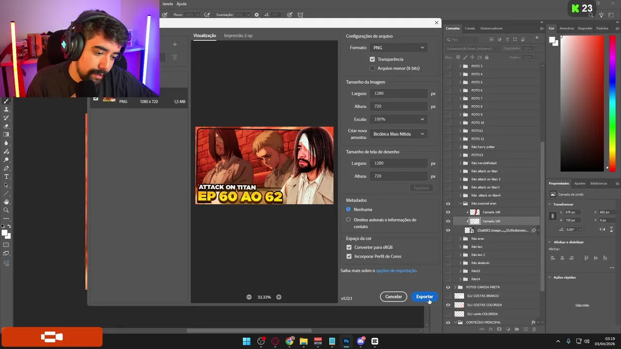Image resolution: width=621 pixels, height=349 pixels.
Task: Select the Zoom magnifier tool
Action: pos(6,210)
